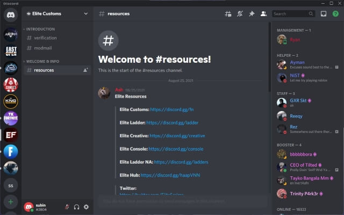The height and width of the screenshot is (215, 344).
Task: Open the discord.gg/creative link
Action: [177, 136]
